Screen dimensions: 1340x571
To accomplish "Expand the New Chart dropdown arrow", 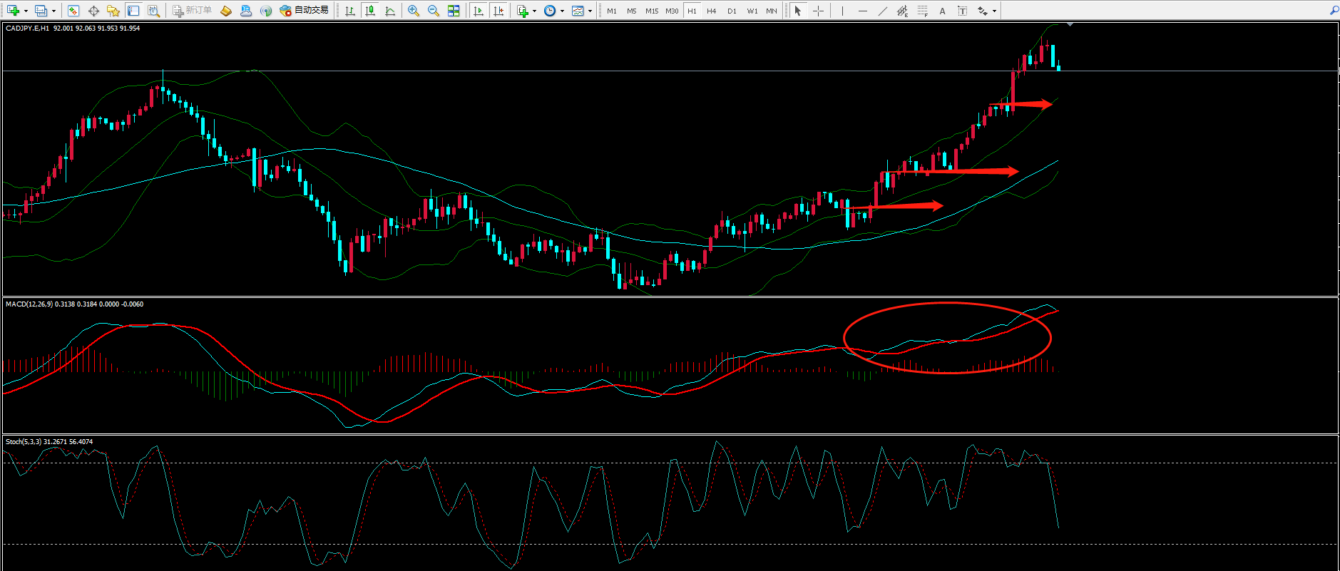I will [26, 11].
